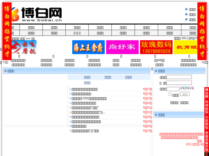209x156 pixels.
Task: Click the header icon above the red announcement
Action: [x=156, y=115]
